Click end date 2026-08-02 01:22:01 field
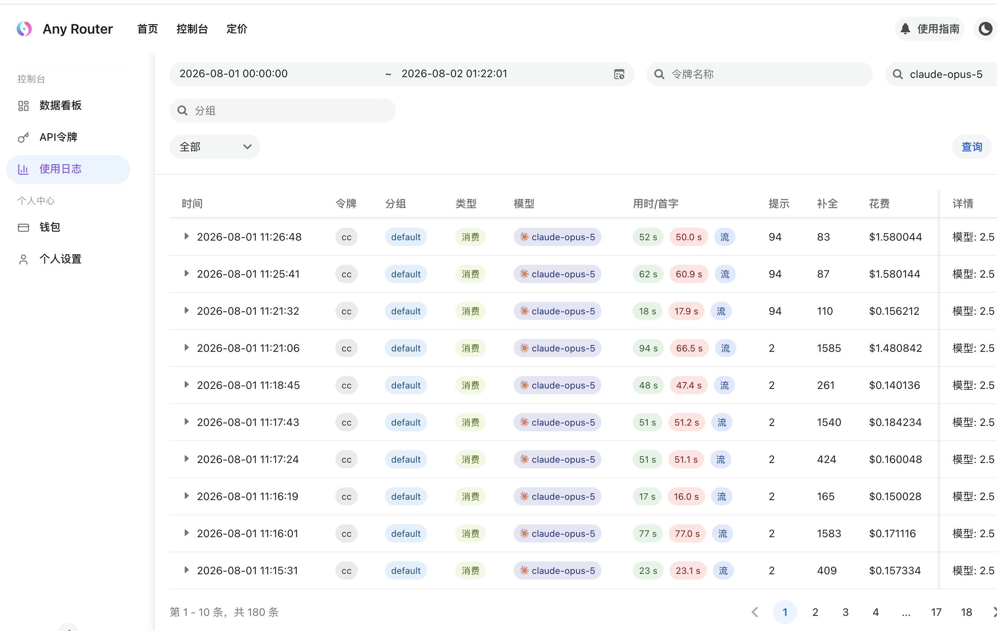Viewport: 997px width, 631px height. coord(454,74)
